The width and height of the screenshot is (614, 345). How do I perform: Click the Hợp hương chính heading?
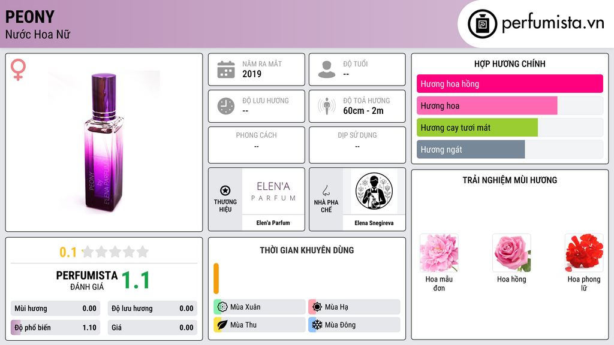coord(510,63)
